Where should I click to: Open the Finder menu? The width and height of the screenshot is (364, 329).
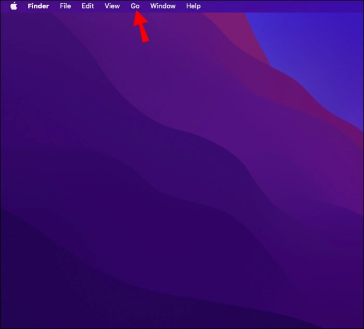pos(39,6)
